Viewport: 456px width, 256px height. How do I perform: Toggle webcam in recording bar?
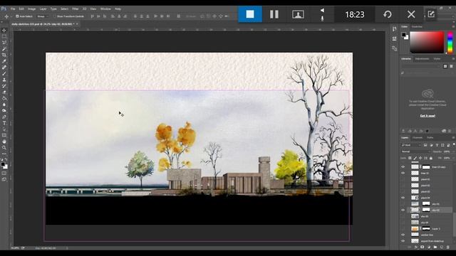[x=298, y=14]
